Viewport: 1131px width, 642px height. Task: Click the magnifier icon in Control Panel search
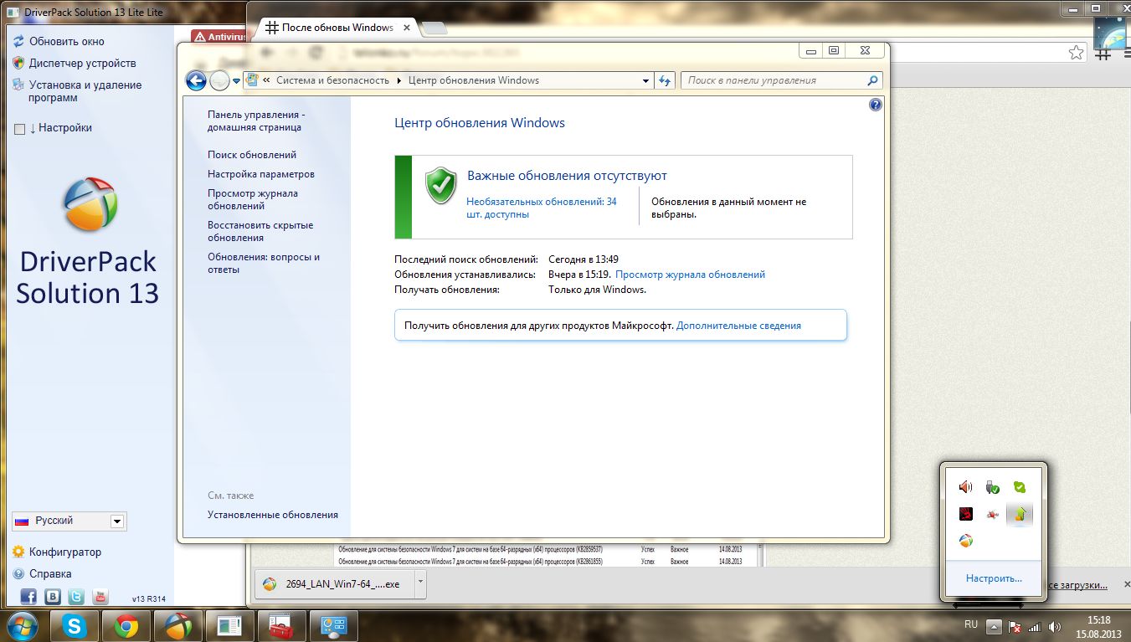(x=872, y=80)
